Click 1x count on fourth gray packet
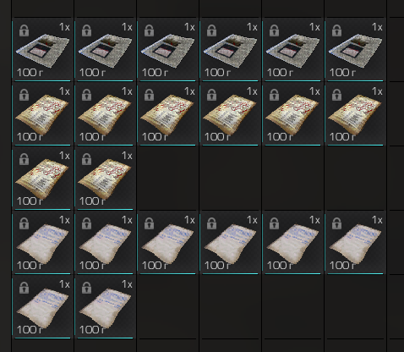Screen dimensions: 404x352 [252, 27]
